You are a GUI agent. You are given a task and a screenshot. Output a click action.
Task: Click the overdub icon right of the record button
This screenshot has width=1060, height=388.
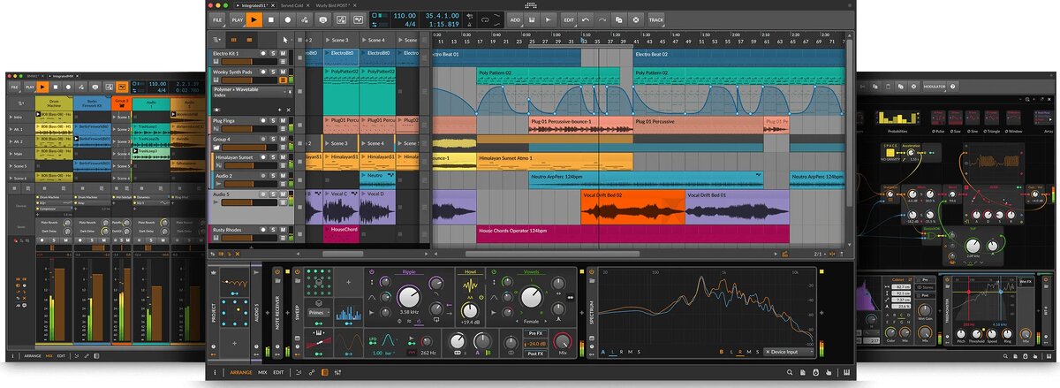tap(305, 19)
